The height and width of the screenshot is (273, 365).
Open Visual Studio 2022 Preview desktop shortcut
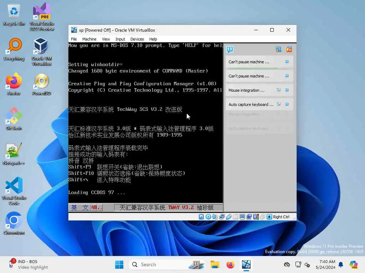click(x=42, y=17)
